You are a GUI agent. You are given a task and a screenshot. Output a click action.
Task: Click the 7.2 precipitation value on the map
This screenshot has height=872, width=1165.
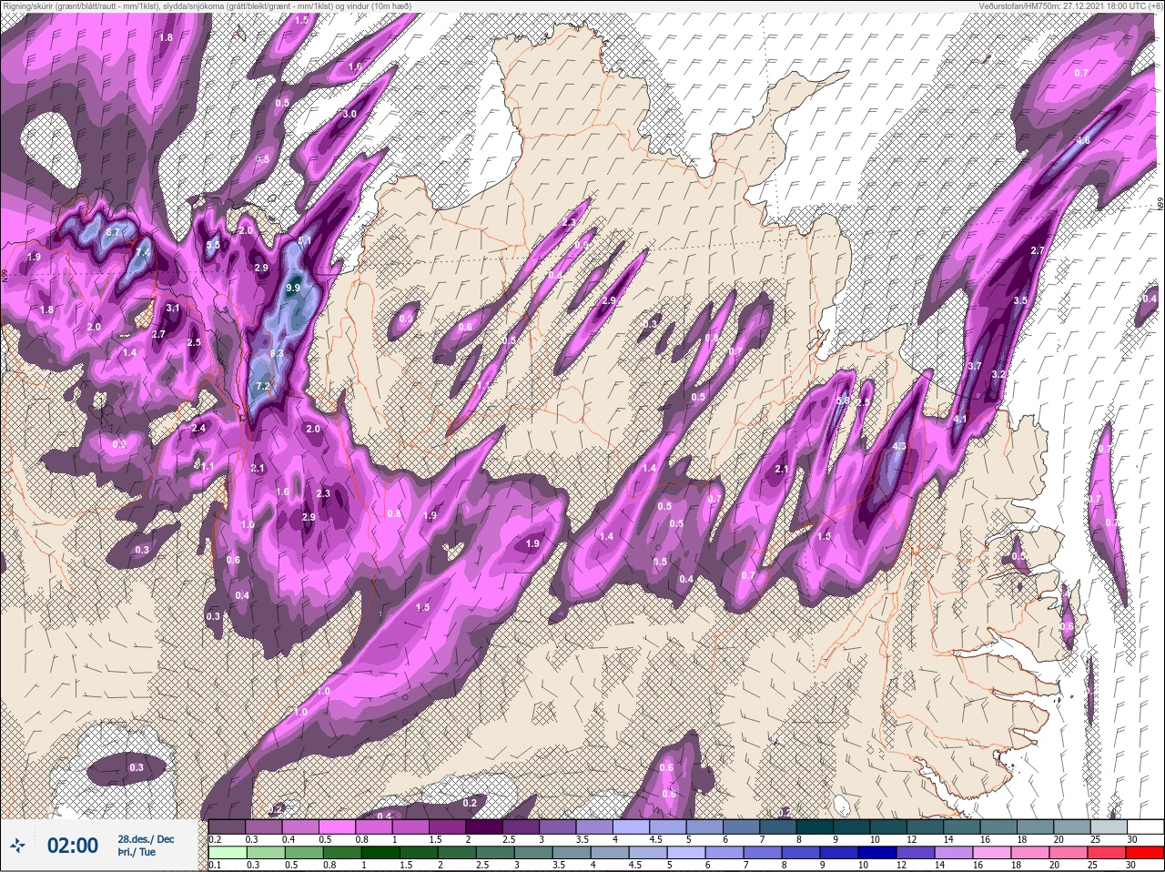[x=263, y=387]
